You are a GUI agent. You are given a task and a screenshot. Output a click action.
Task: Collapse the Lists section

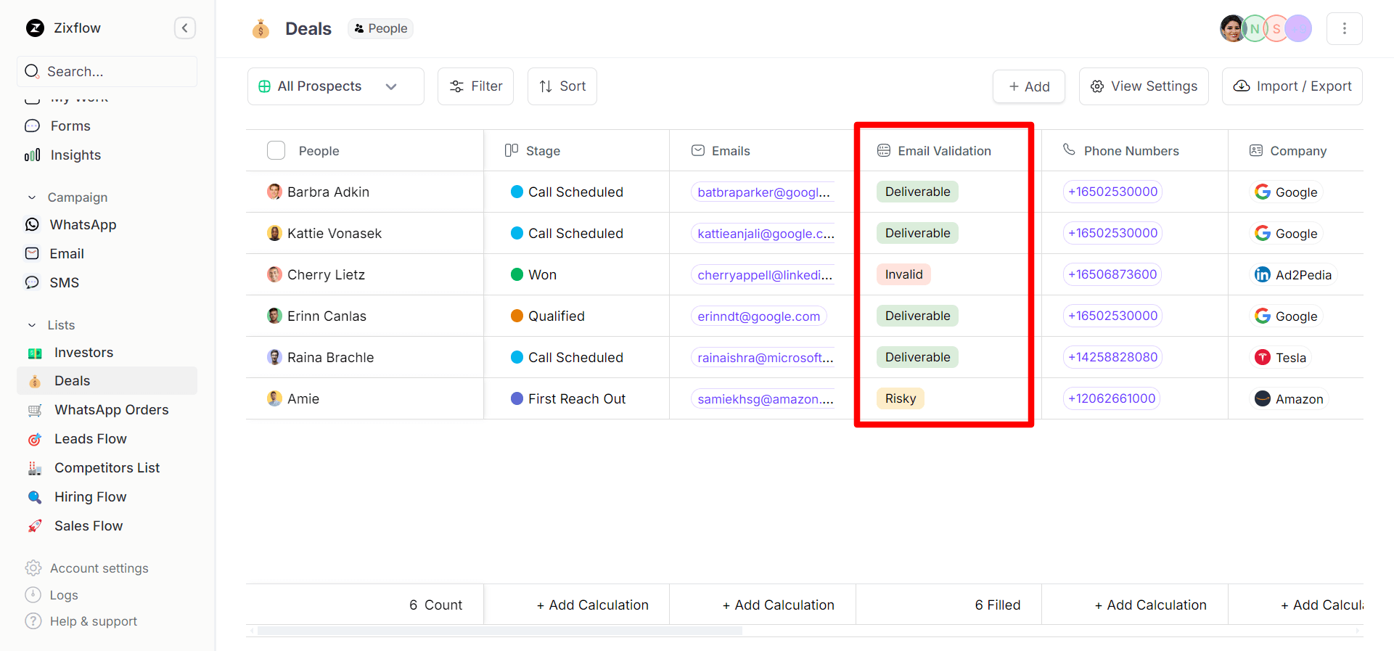coord(32,325)
